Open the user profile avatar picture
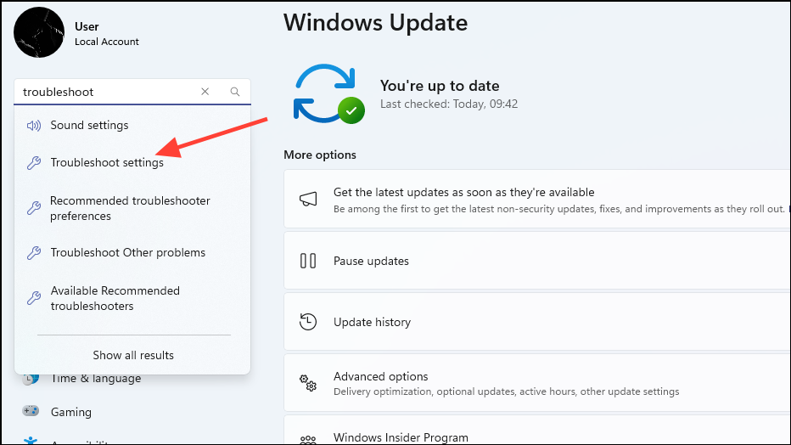The height and width of the screenshot is (445, 791). 39,32
